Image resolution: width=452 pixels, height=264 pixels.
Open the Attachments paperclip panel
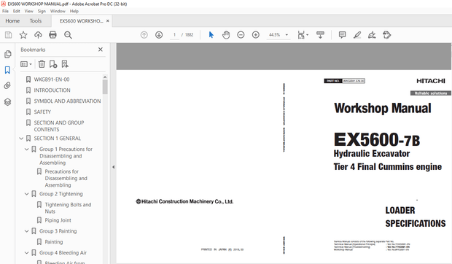tap(7, 85)
